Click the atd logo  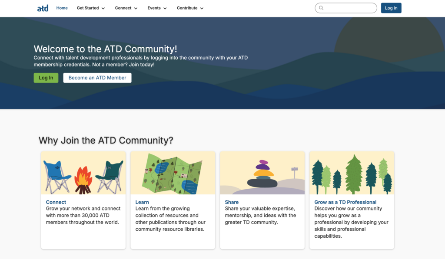coord(43,8)
